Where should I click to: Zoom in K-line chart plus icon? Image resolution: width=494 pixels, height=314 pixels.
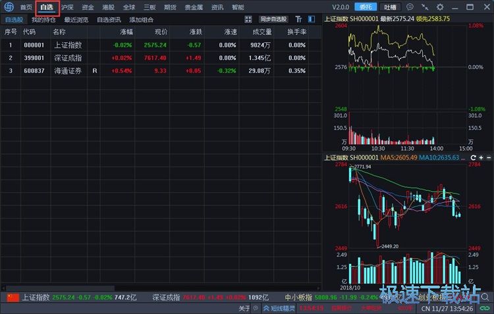481,157
